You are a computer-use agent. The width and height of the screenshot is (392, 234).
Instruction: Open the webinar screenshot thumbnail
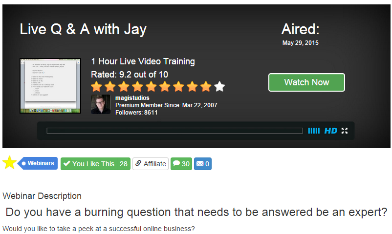coord(50,86)
